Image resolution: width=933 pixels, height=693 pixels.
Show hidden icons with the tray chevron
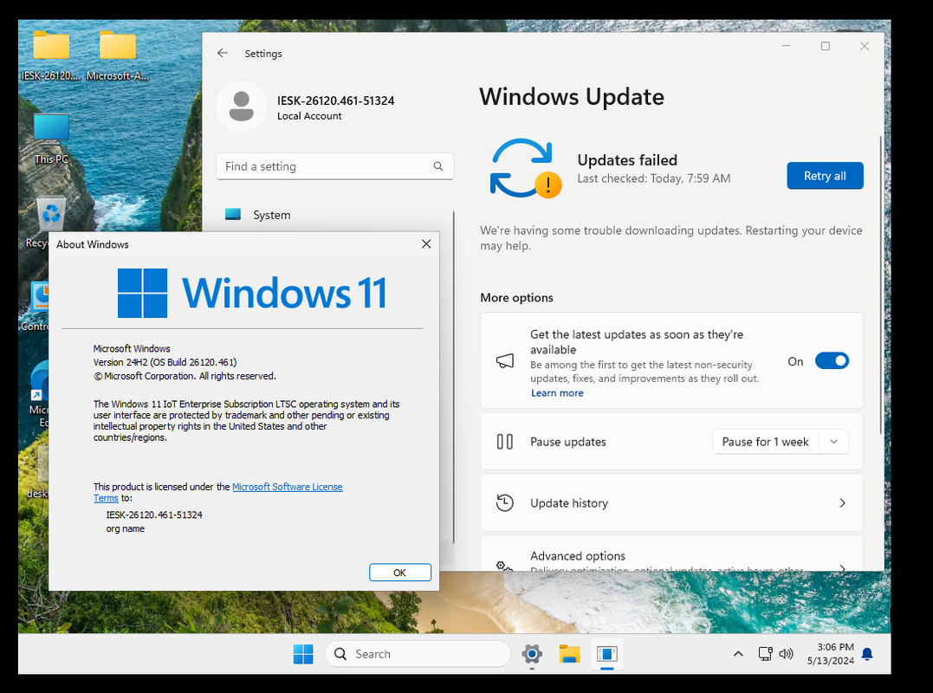click(738, 654)
